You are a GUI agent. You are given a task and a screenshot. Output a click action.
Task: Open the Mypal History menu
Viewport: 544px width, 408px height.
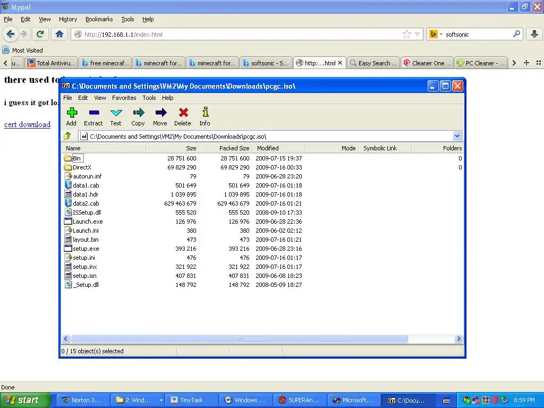click(67, 19)
